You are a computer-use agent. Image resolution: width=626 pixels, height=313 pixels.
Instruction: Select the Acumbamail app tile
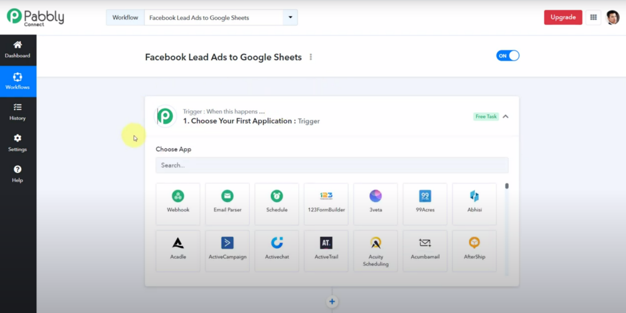425,250
